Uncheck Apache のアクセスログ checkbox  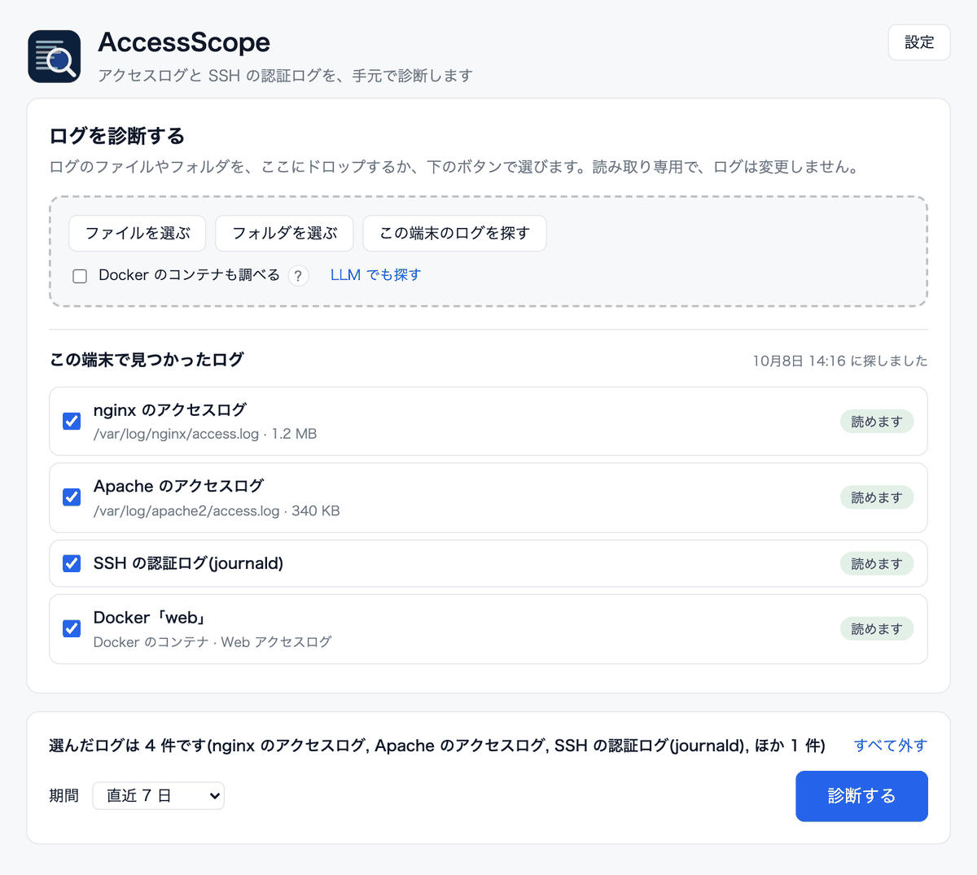coord(72,497)
